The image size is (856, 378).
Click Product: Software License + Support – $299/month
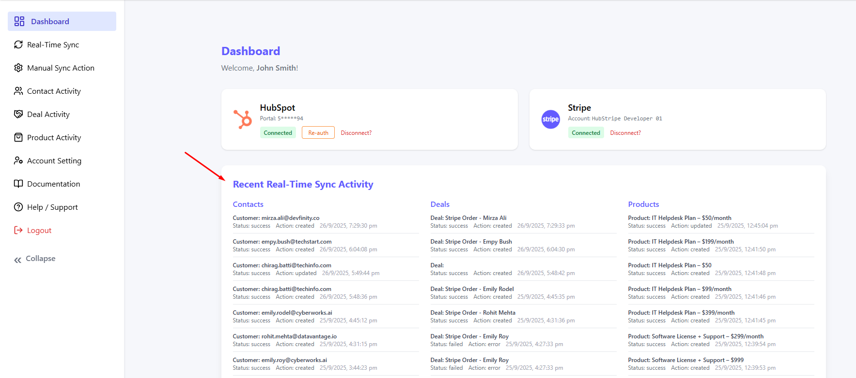tap(696, 336)
